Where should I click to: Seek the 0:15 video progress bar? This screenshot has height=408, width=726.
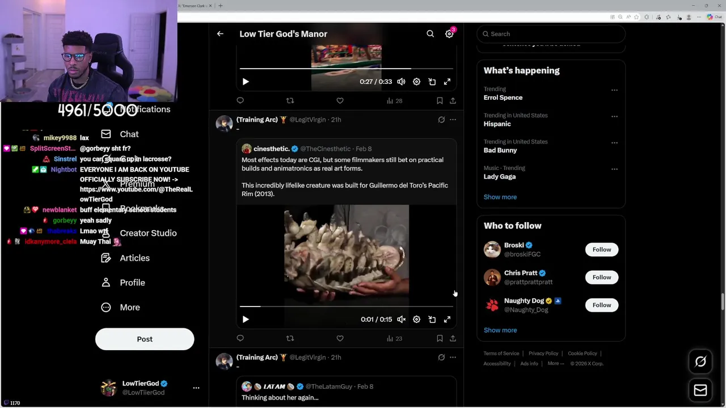coord(346,307)
